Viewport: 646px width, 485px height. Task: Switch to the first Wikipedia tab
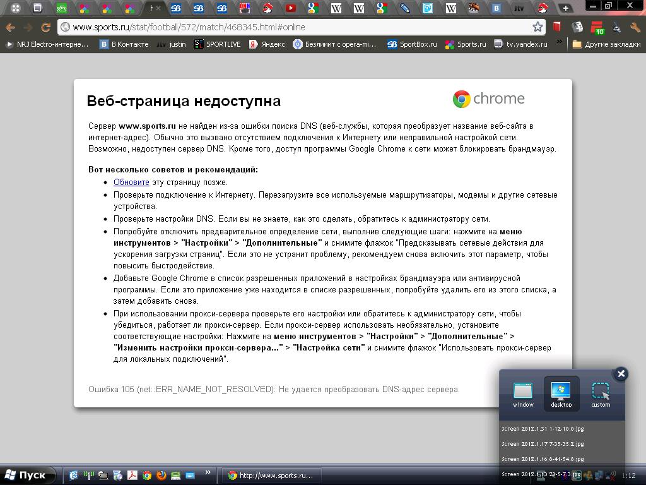pyautogui.click(x=336, y=8)
